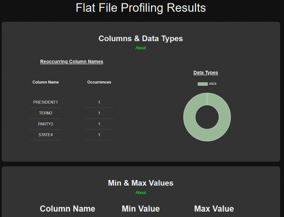The width and height of the screenshot is (284, 217).
Task: Click the occurrences value for PARTY3
Action: coord(99,124)
